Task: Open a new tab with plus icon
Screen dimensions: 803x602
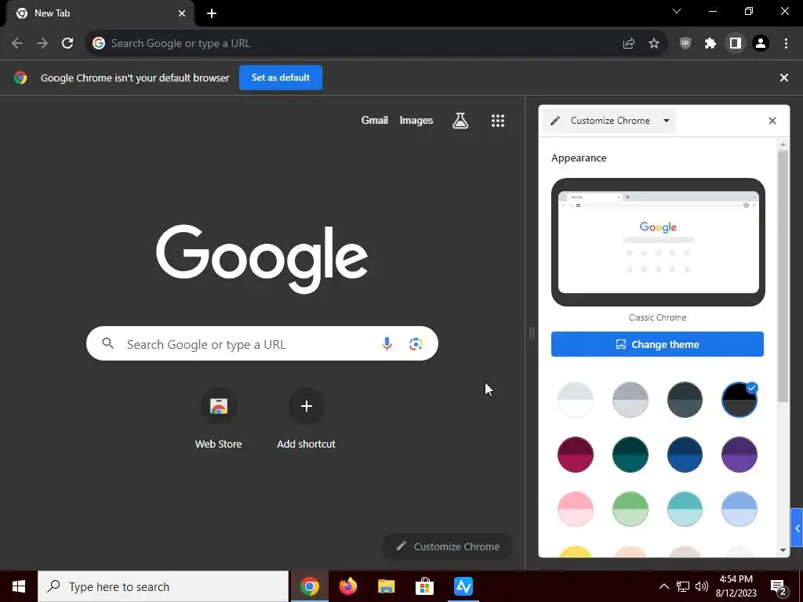Action: pyautogui.click(x=212, y=13)
